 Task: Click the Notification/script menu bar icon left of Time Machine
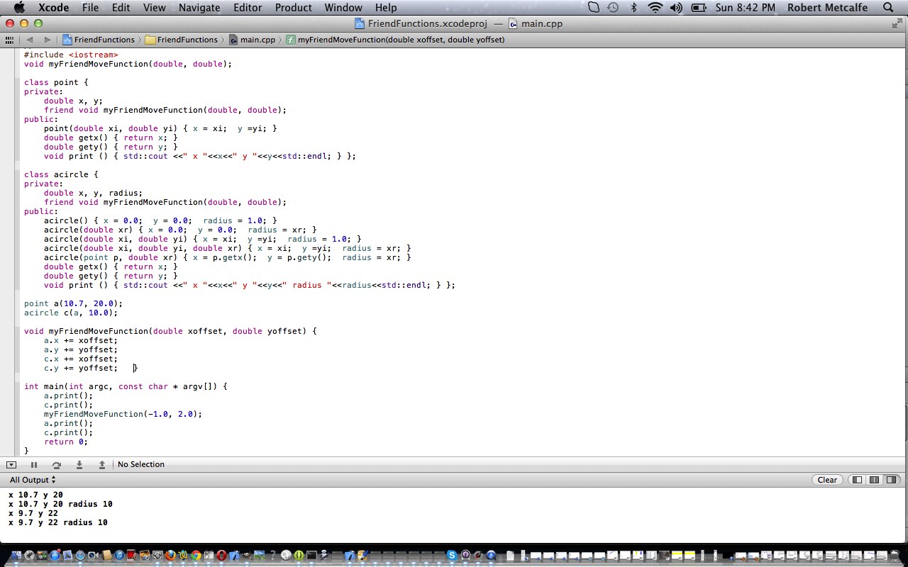click(594, 8)
